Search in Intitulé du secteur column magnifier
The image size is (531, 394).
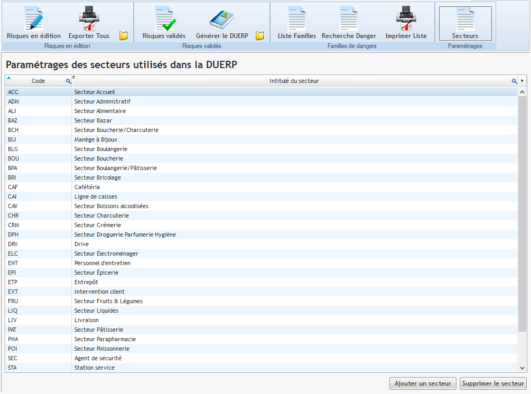pyautogui.click(x=514, y=81)
